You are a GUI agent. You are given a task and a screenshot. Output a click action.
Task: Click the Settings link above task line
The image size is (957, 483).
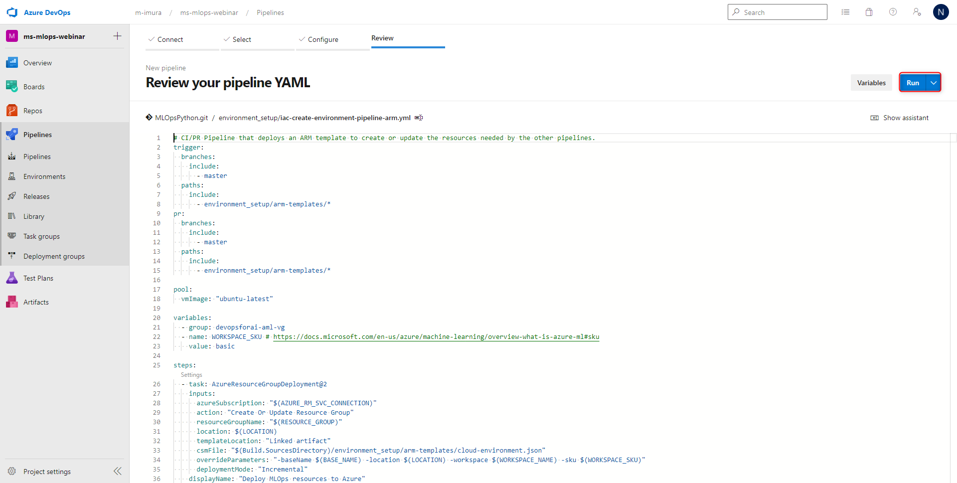pyautogui.click(x=191, y=375)
